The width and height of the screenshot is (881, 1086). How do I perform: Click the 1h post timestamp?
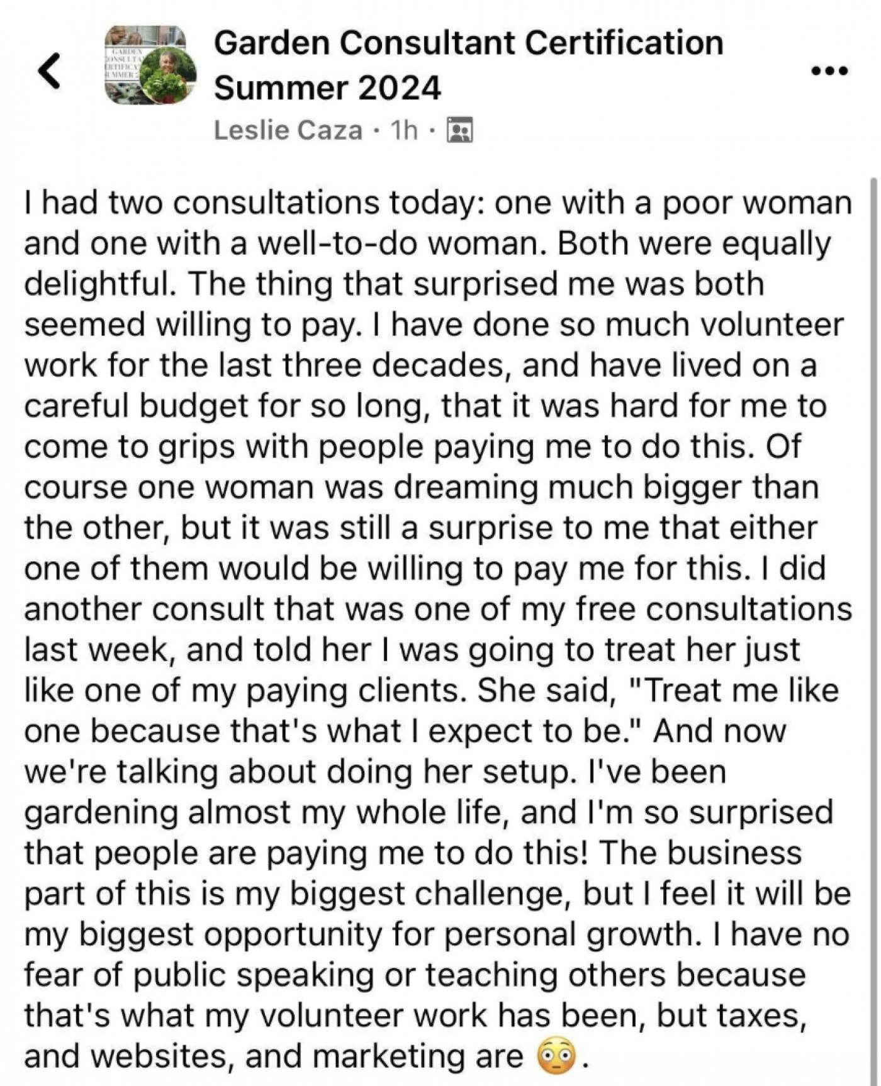[404, 130]
